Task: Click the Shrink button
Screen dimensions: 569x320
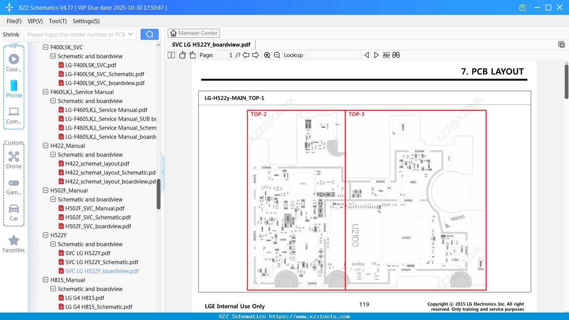Action: 11,34
